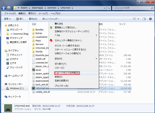Click the 名前 column header
155x113 pixels.
pyautogui.click(x=34, y=24)
